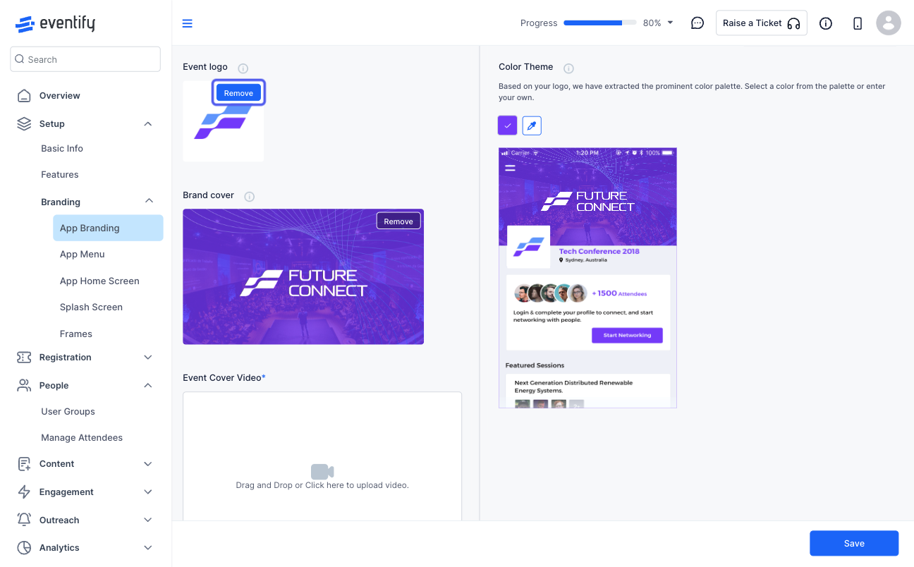
Task: Expand the Progress 80% dropdown arrow
Action: [x=670, y=23]
